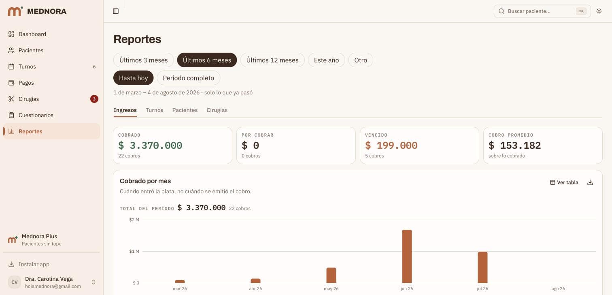Click the may 26 chart bar
The image size is (612, 295).
pyautogui.click(x=331, y=275)
